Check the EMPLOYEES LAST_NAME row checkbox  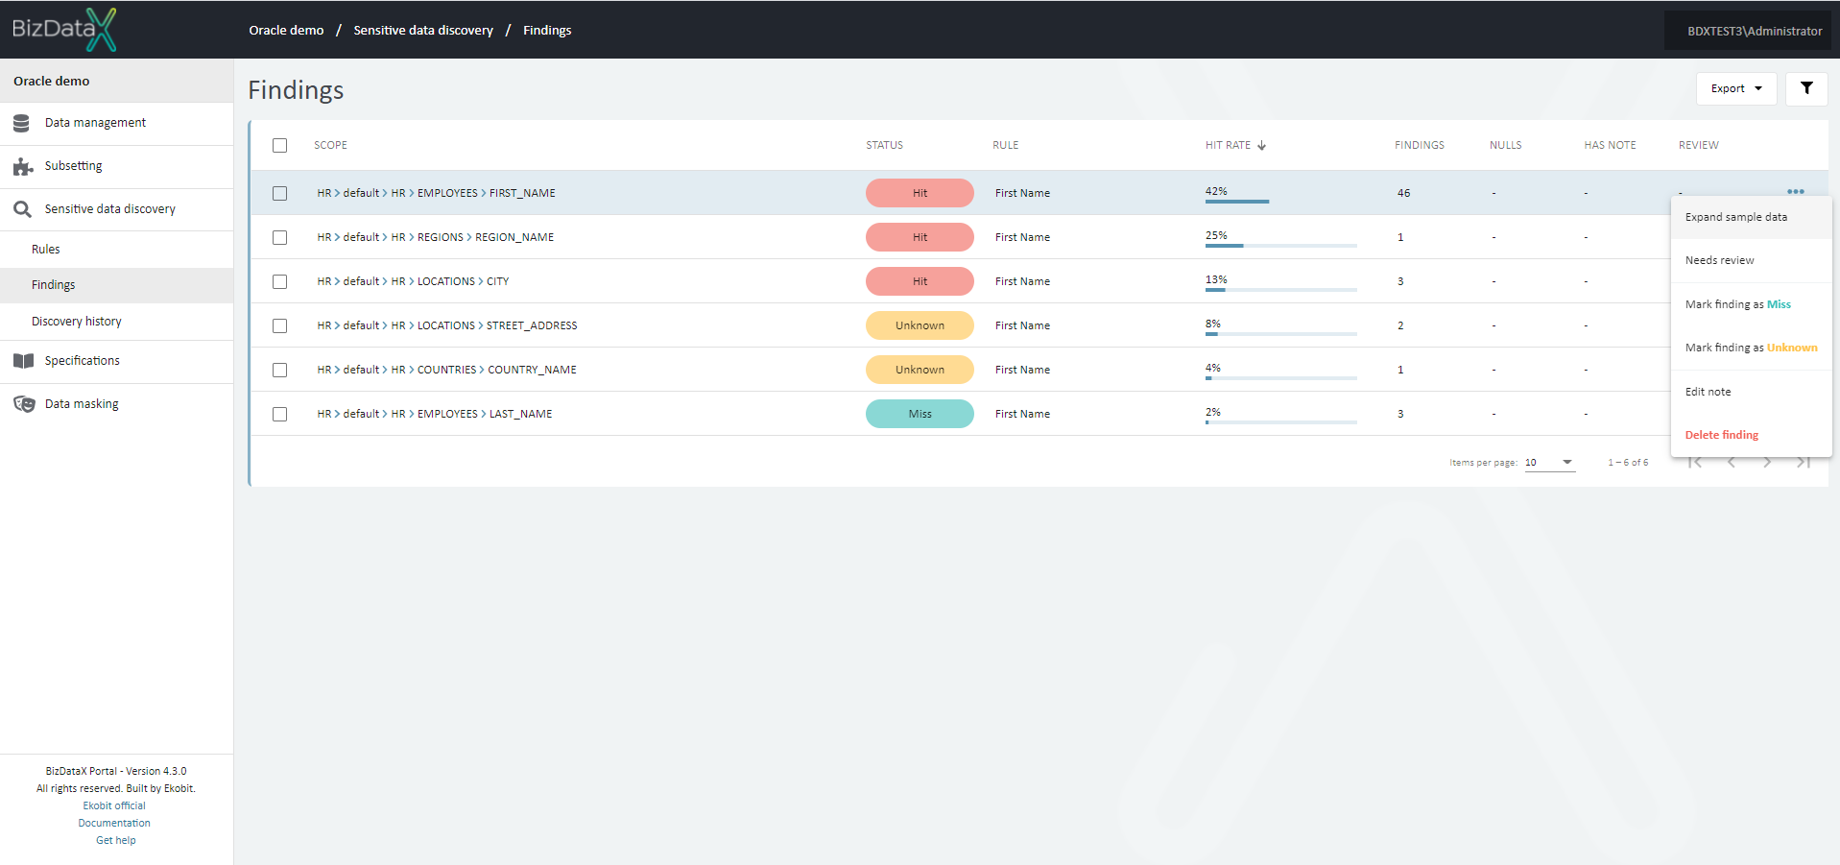point(279,414)
